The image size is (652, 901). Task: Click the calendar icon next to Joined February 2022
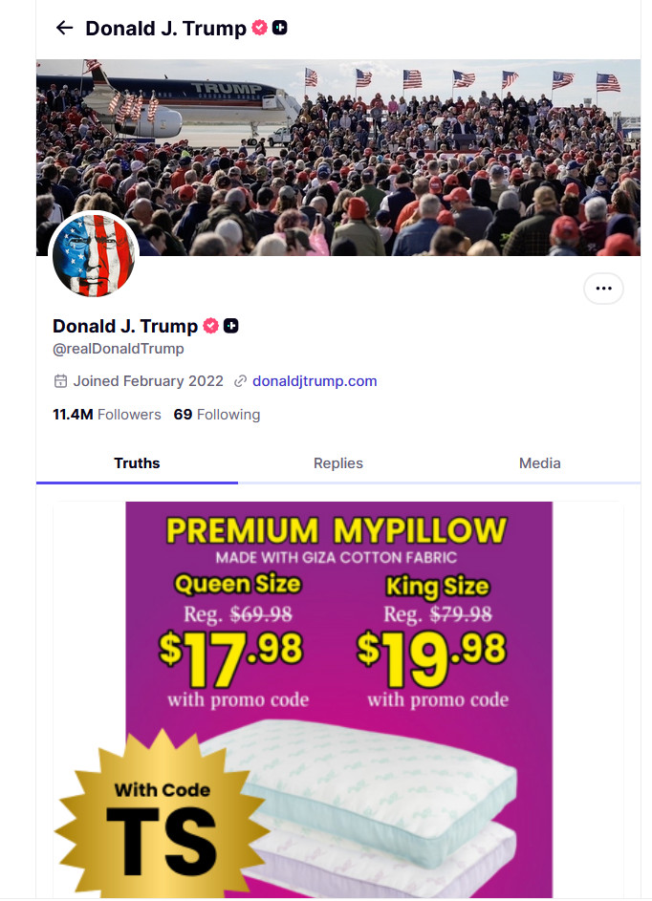[x=60, y=381]
